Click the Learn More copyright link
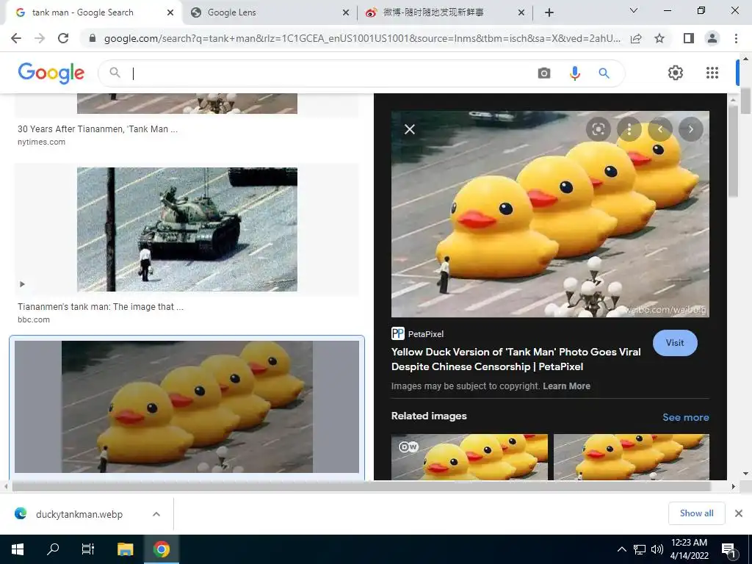Screen dimensions: 752x564 pyautogui.click(x=566, y=386)
